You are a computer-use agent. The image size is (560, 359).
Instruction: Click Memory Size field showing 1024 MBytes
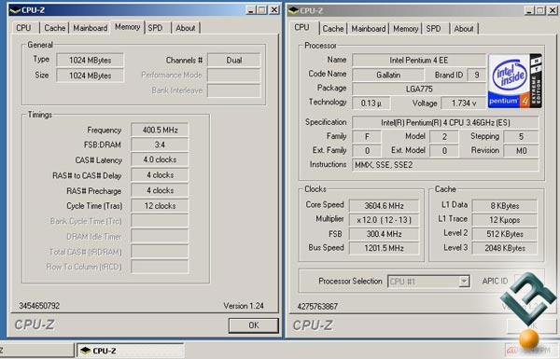[90, 76]
